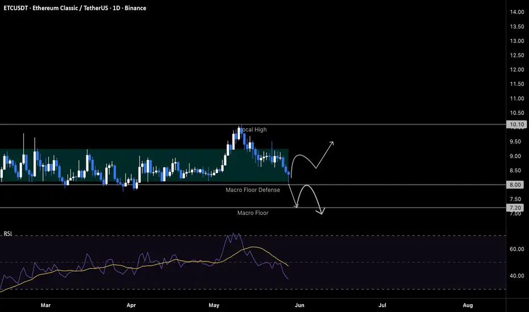529x312 pixels.
Task: Click the Macro Floor Defense label
Action: coord(253,190)
